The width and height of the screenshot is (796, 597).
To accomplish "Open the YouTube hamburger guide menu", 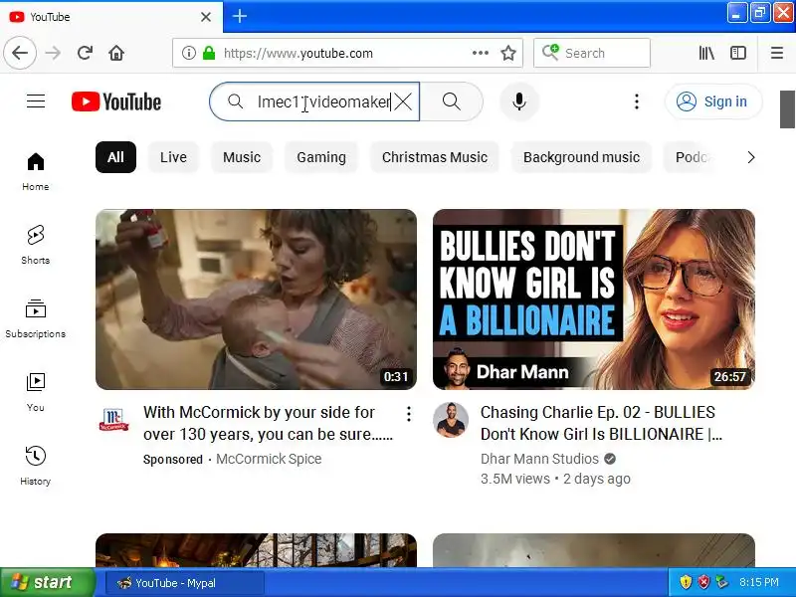I will click(x=36, y=101).
